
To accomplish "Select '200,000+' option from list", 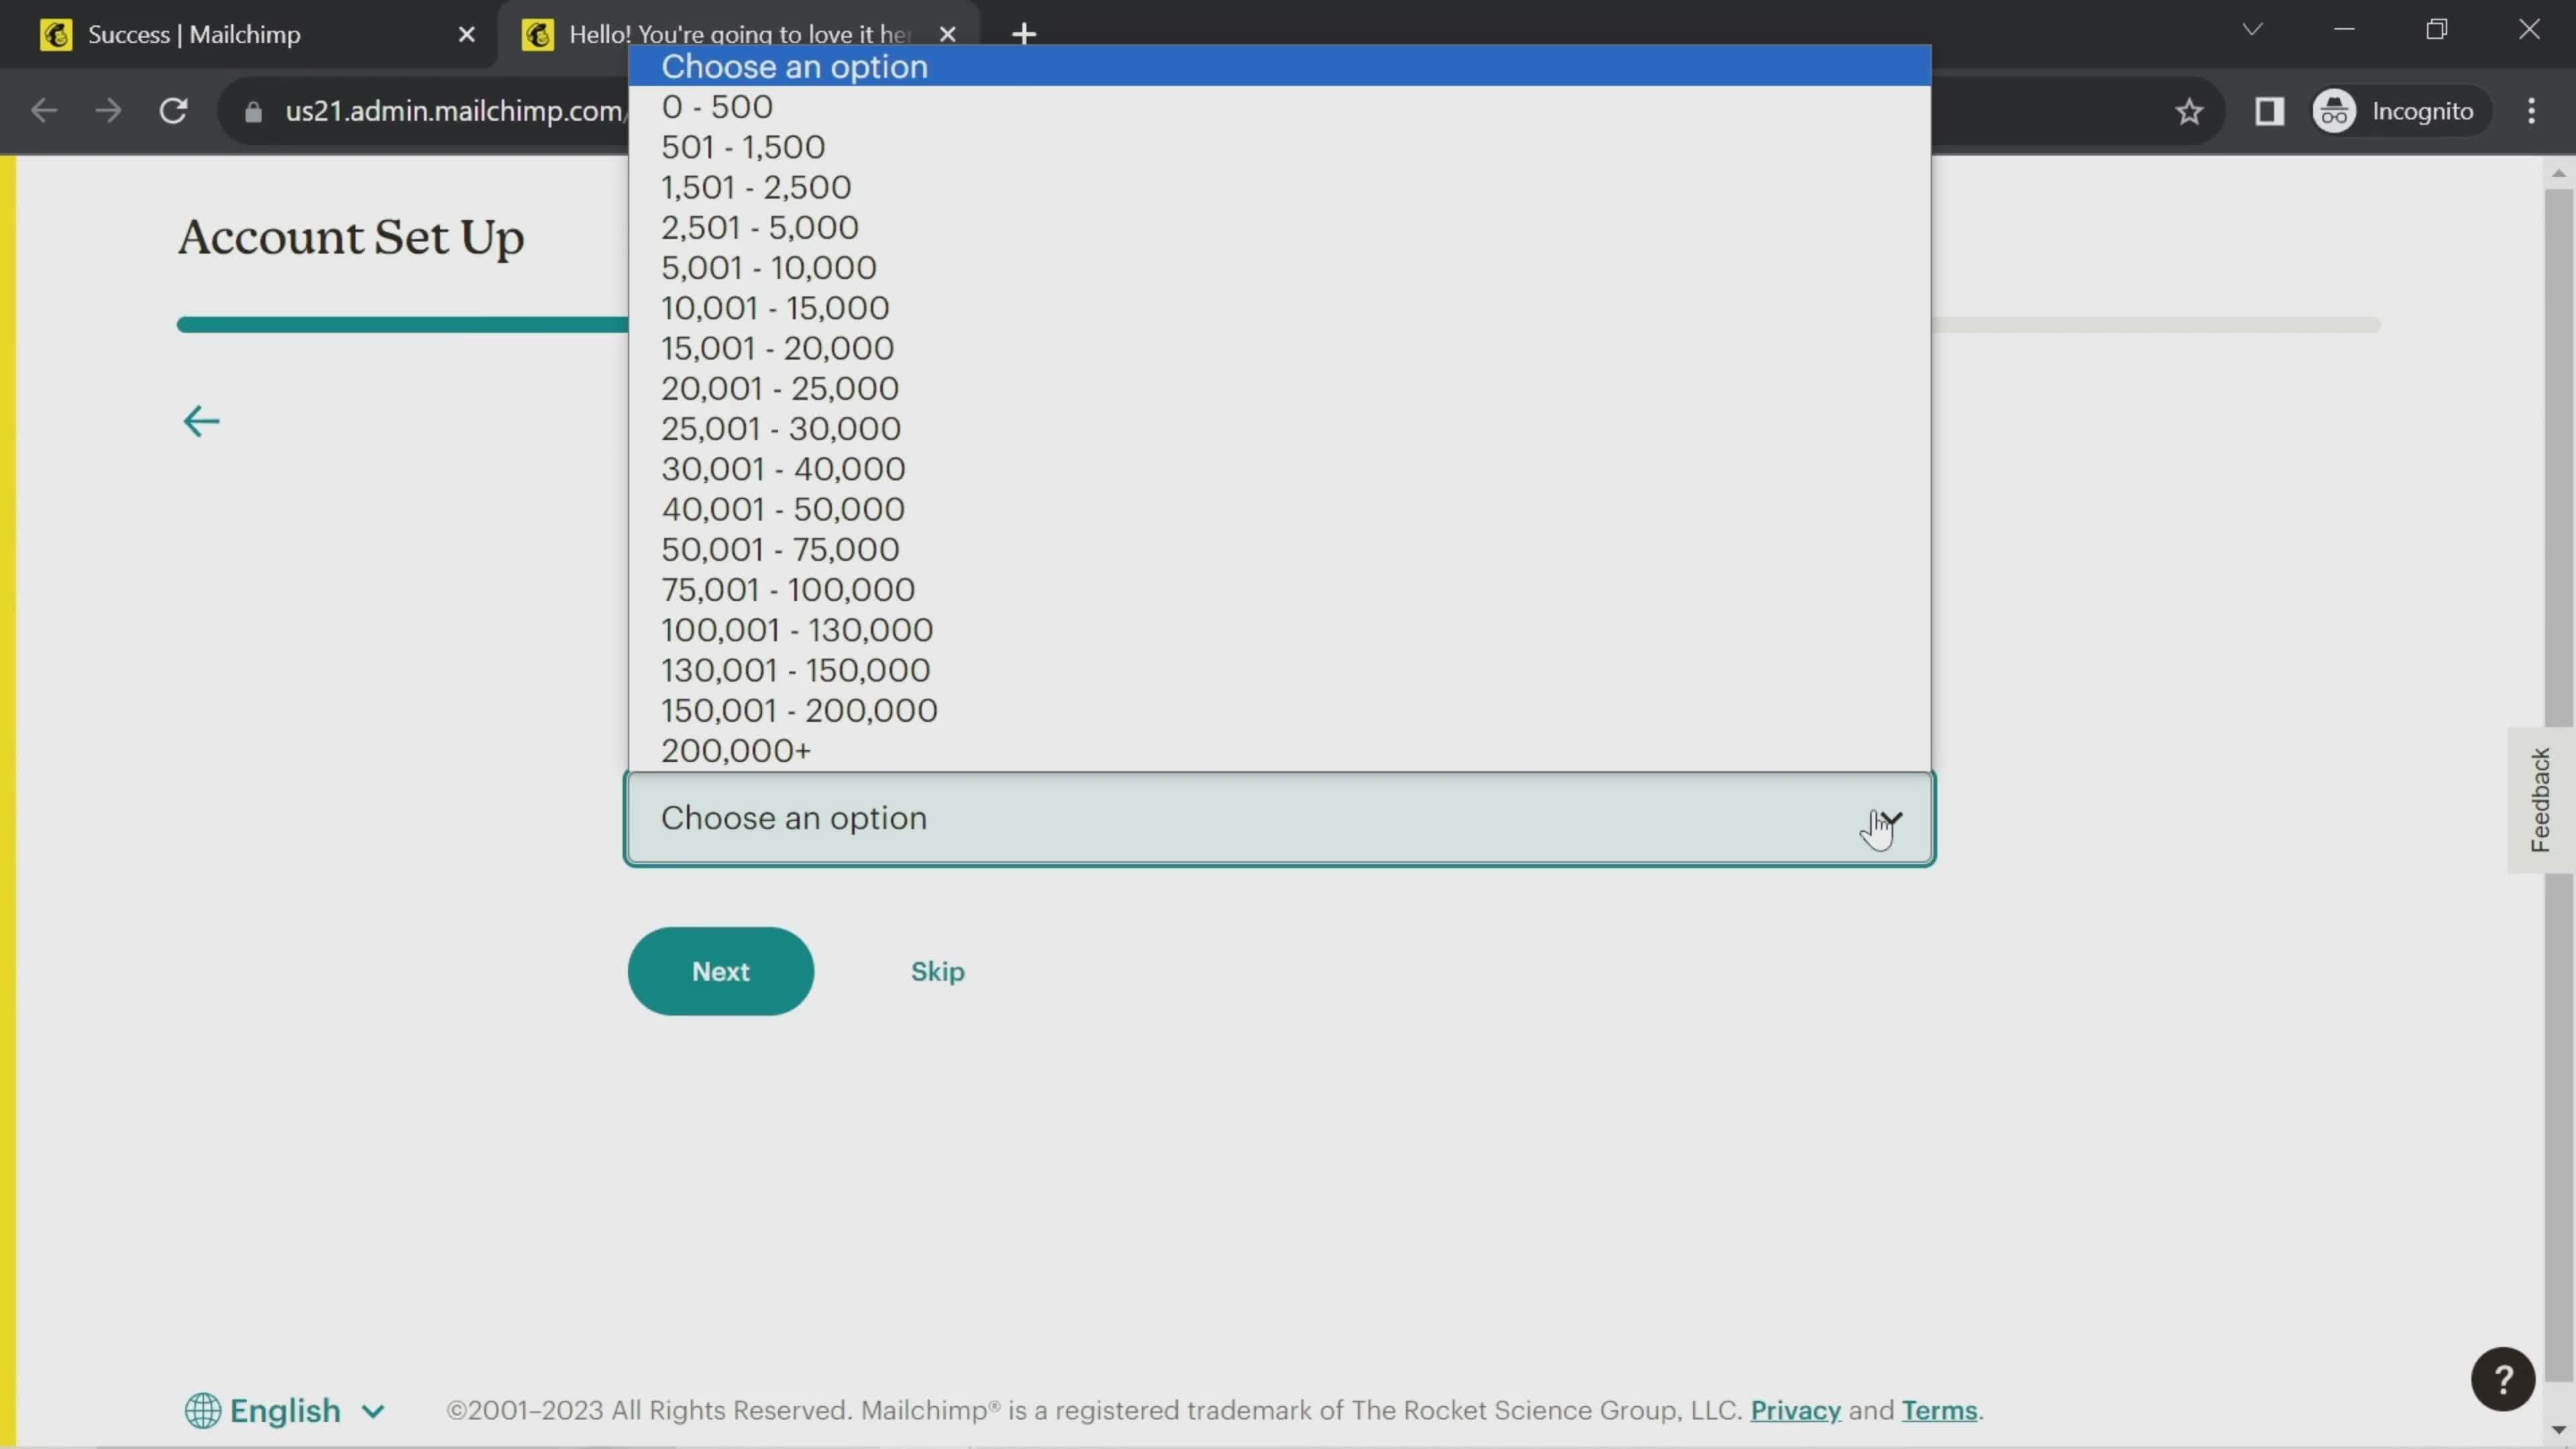I will 736,750.
